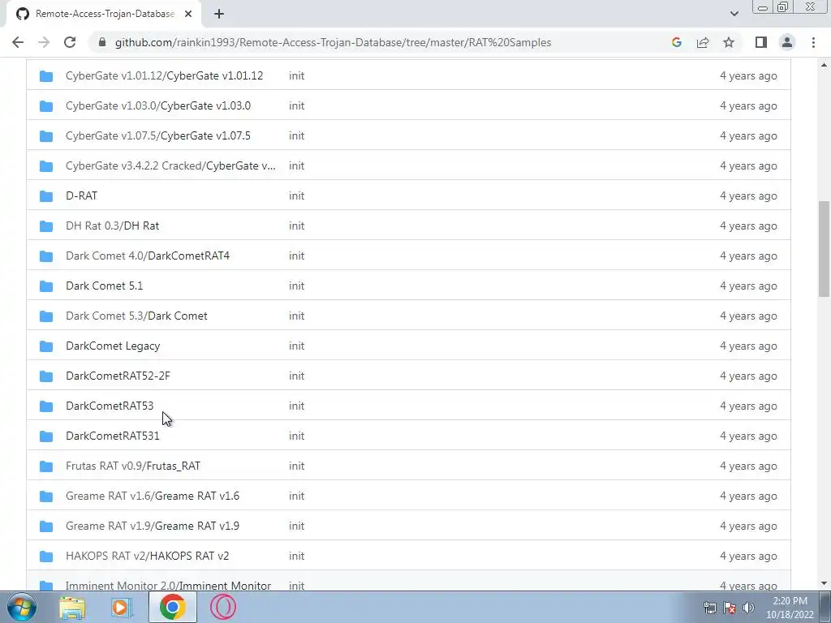Click the scrollbar down arrow
Screen dimensions: 831x623
point(824,583)
